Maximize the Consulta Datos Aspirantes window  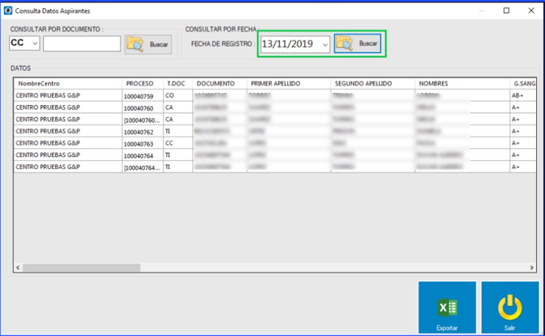[507, 11]
